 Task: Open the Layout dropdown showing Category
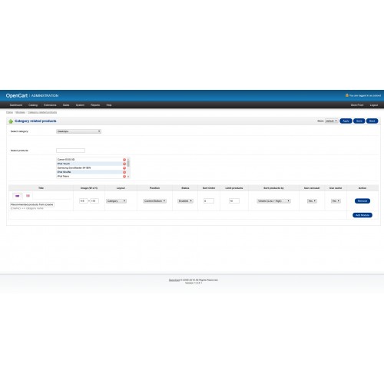tap(116, 201)
